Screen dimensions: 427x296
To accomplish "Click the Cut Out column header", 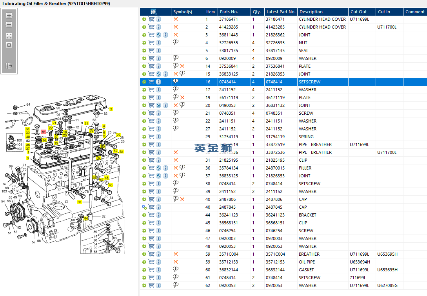I will (x=358, y=12).
